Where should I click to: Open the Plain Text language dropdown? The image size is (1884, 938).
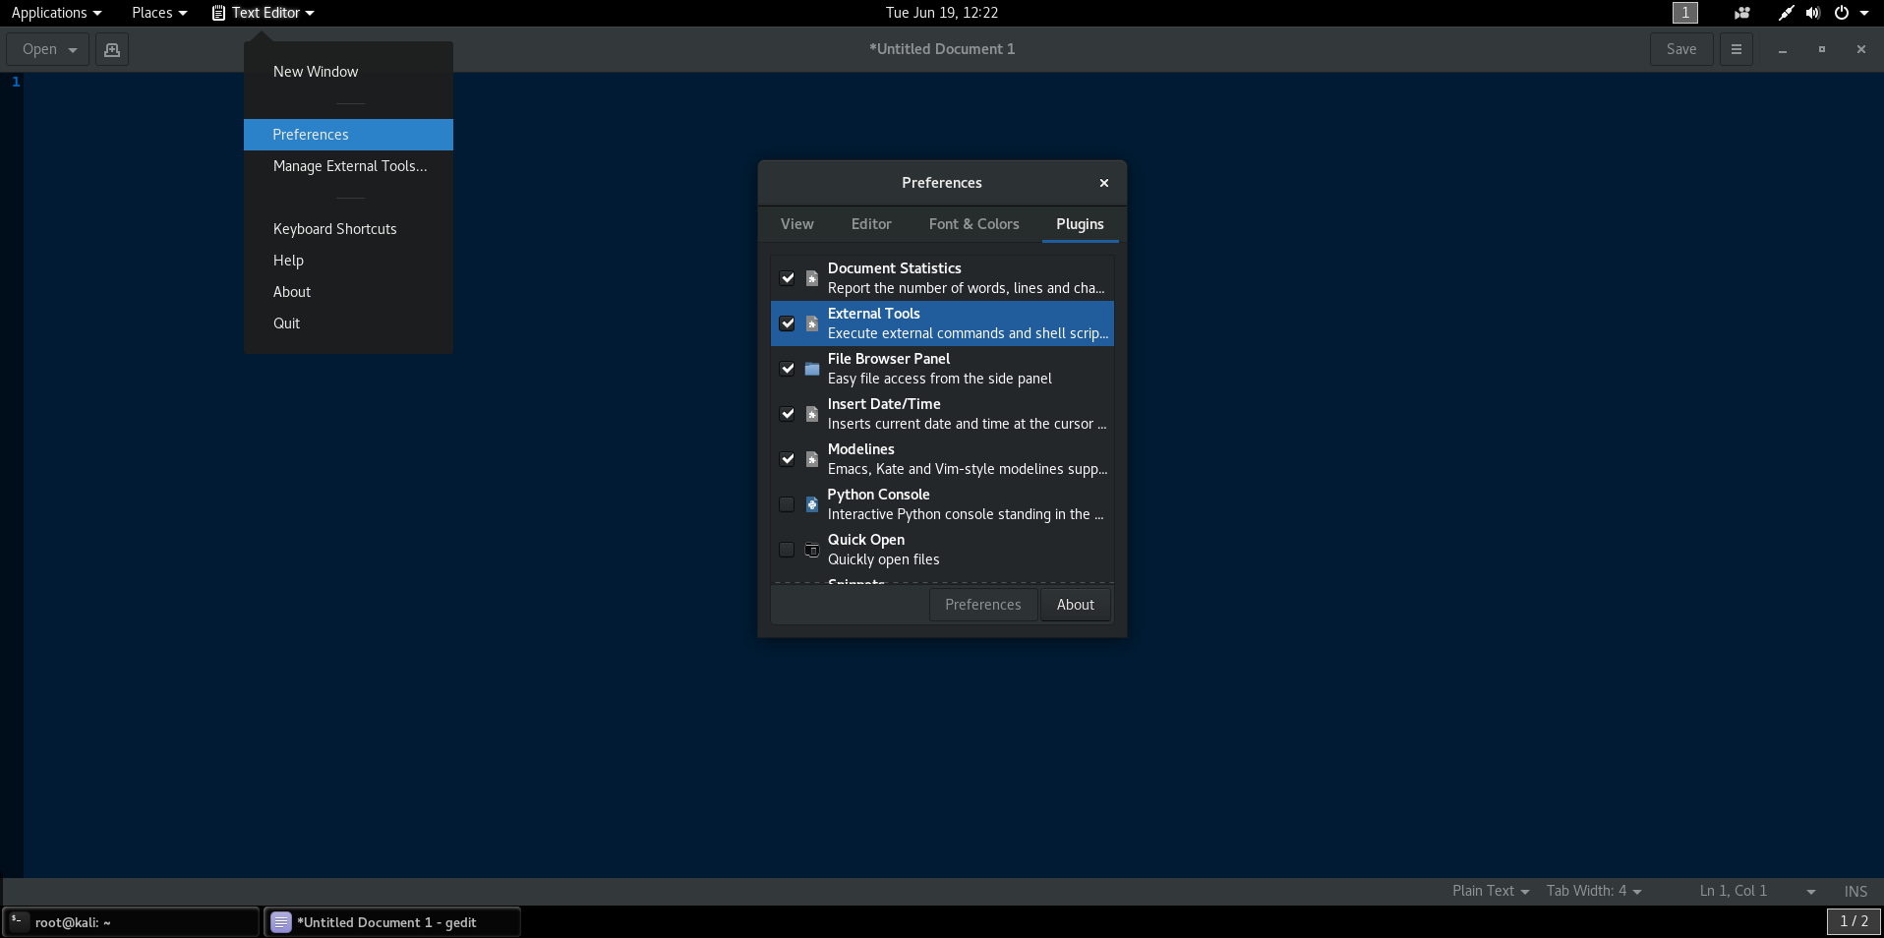[x=1490, y=891]
